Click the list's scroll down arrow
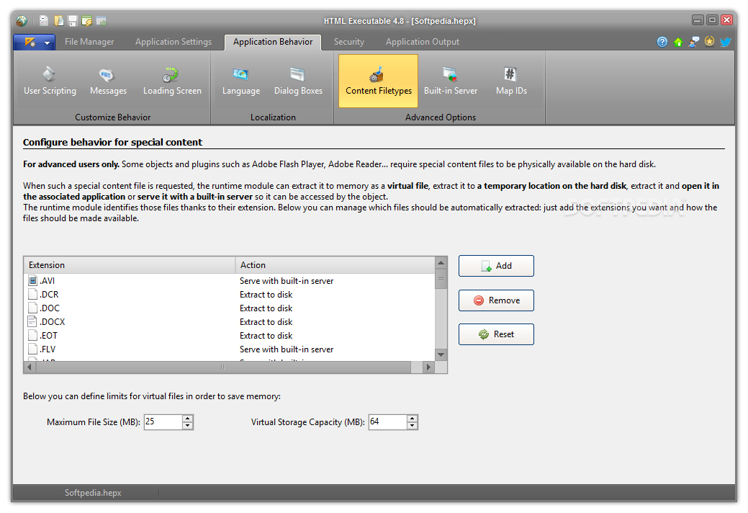The image size is (748, 513). pyautogui.click(x=441, y=354)
